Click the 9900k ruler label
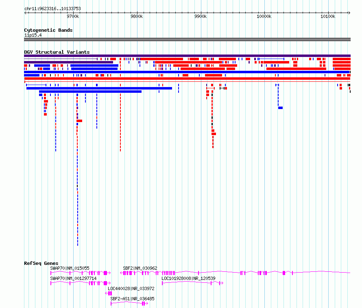Viewport: 362px width, 308px height. coord(201,16)
